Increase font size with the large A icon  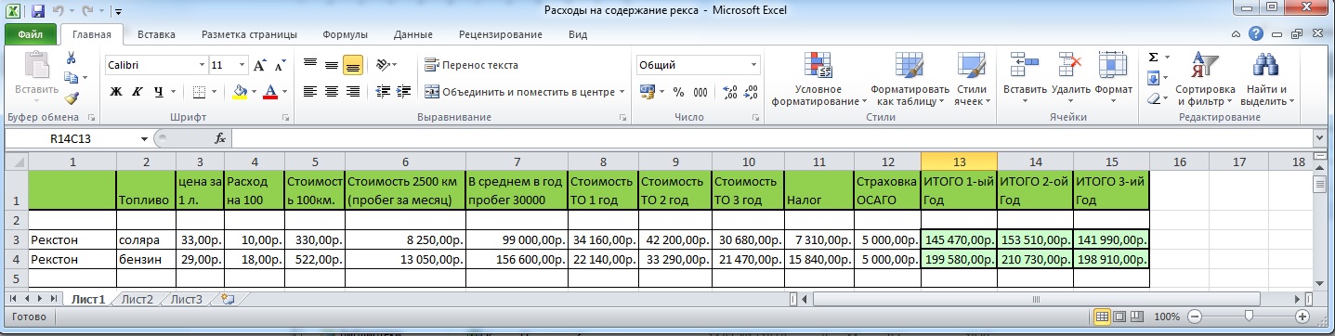(x=259, y=66)
